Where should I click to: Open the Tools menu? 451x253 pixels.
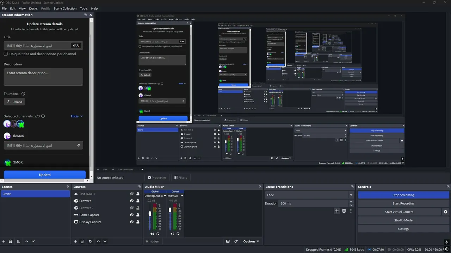click(84, 8)
